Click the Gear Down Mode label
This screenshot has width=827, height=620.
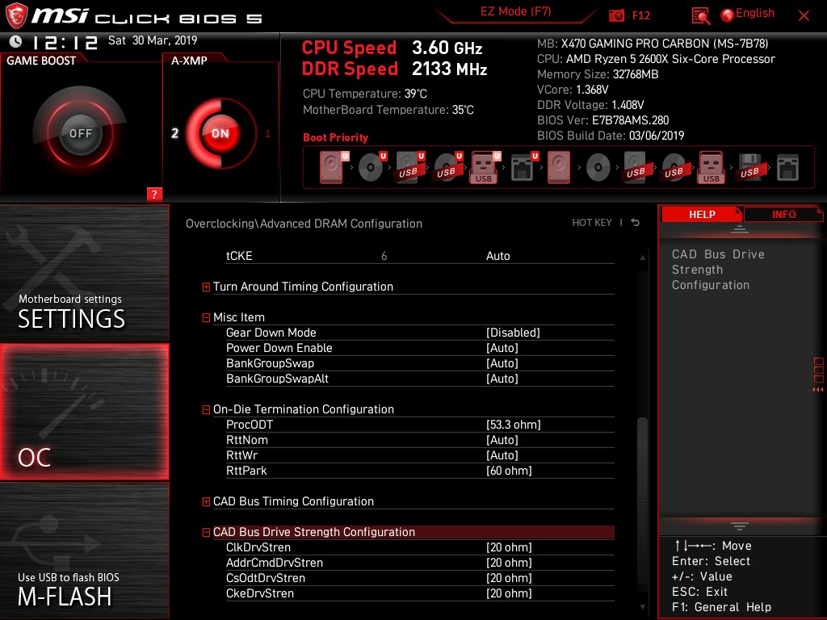(271, 333)
